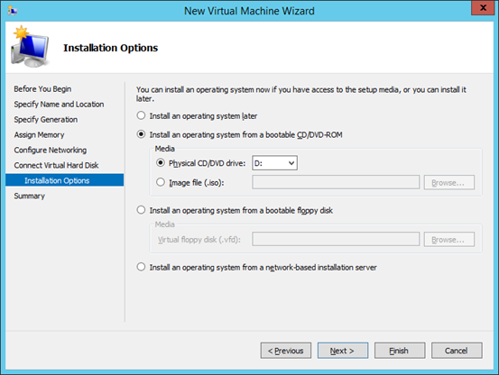
Task: Click the Finish button
Action: pyautogui.click(x=400, y=351)
